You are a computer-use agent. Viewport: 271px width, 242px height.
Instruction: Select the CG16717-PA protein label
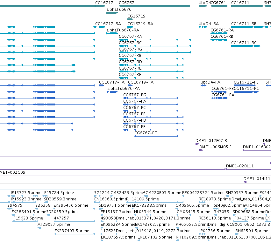pos(112,82)
